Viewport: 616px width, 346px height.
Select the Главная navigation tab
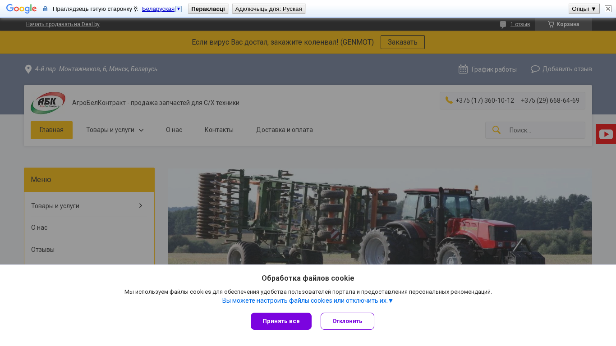click(51, 130)
